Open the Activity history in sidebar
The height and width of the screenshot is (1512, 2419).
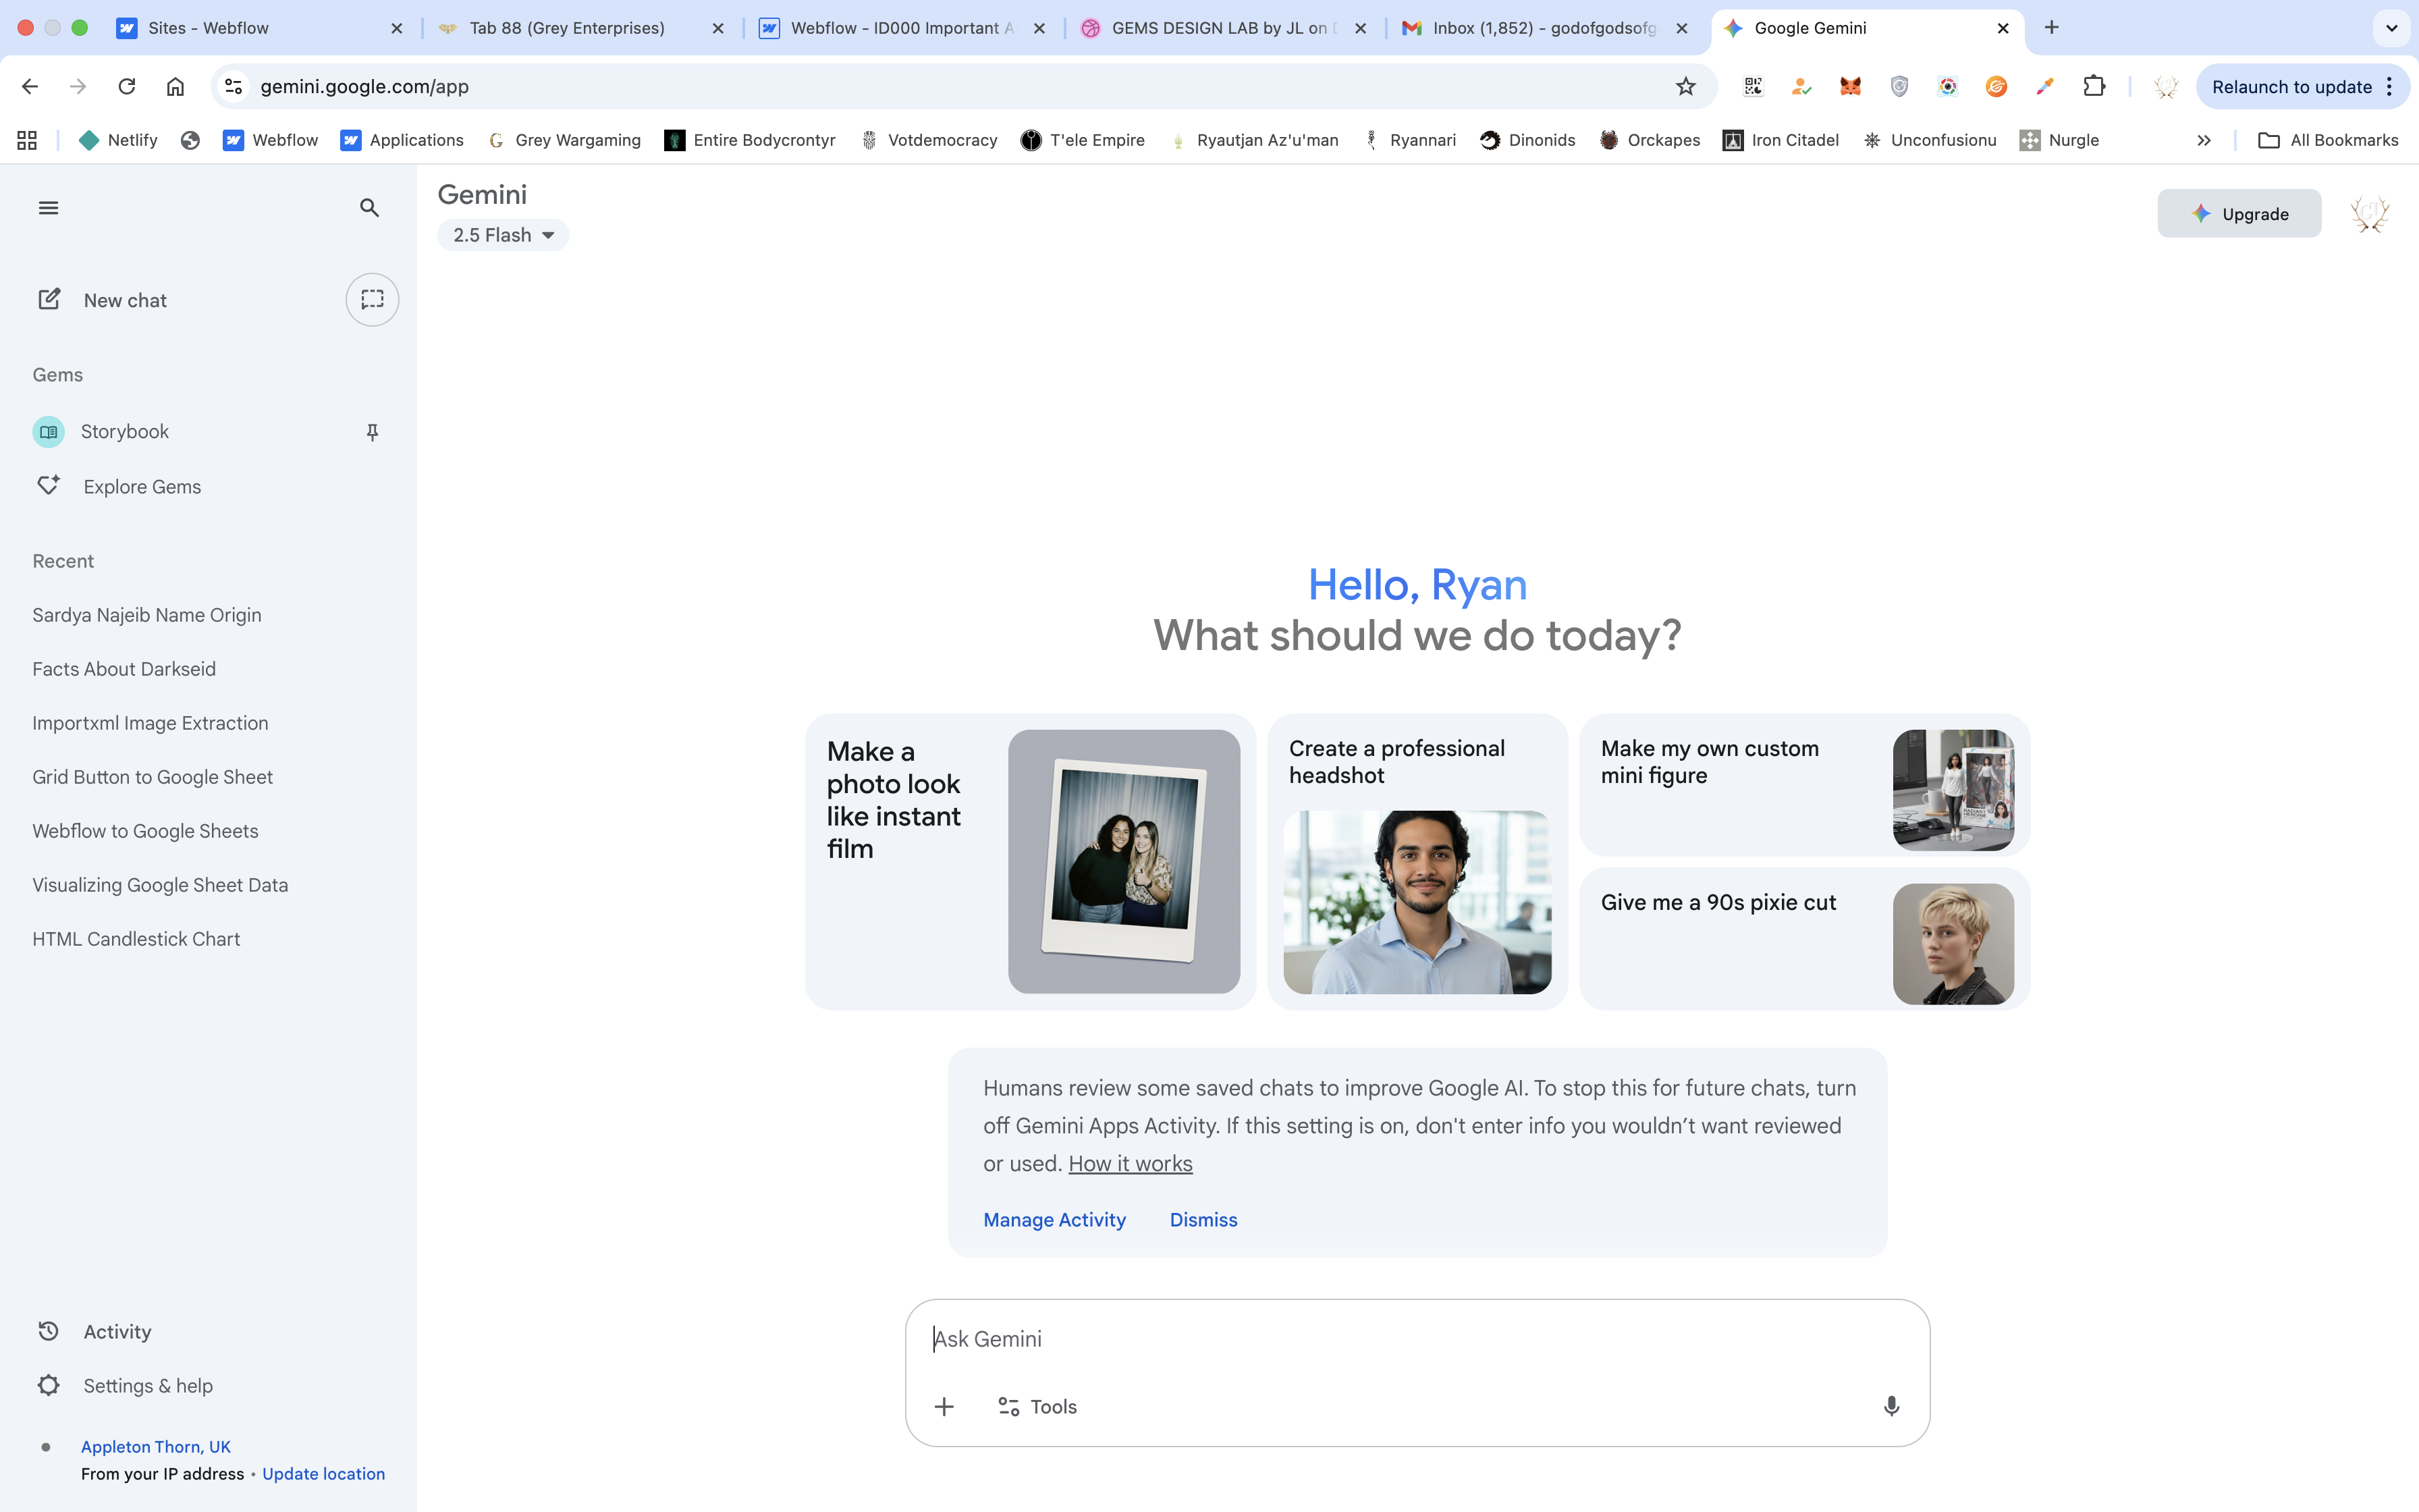[x=117, y=1331]
